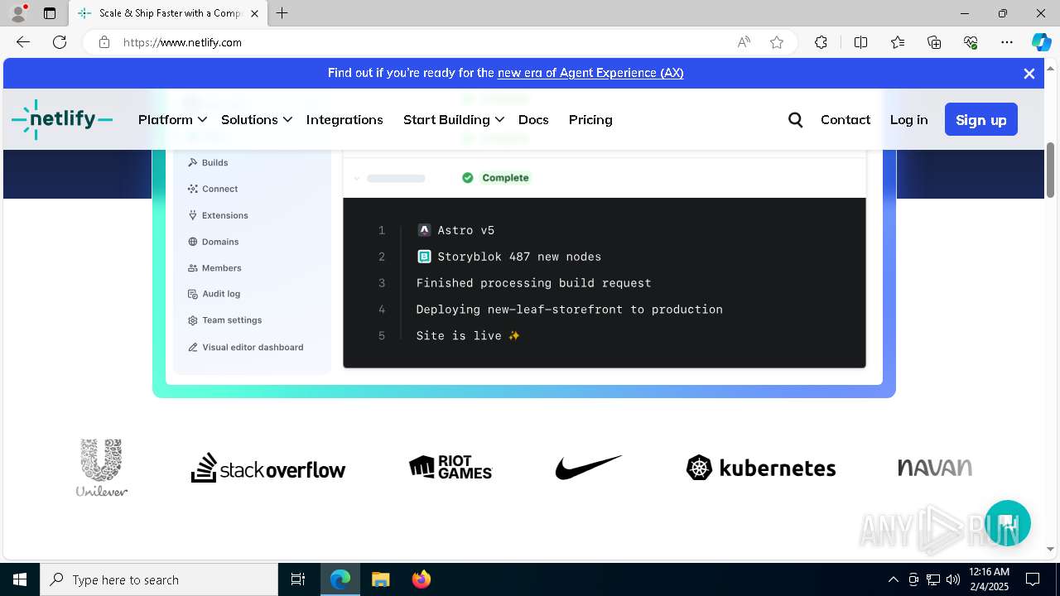
Task: Open the Read aloud icon
Action: pyautogui.click(x=744, y=42)
